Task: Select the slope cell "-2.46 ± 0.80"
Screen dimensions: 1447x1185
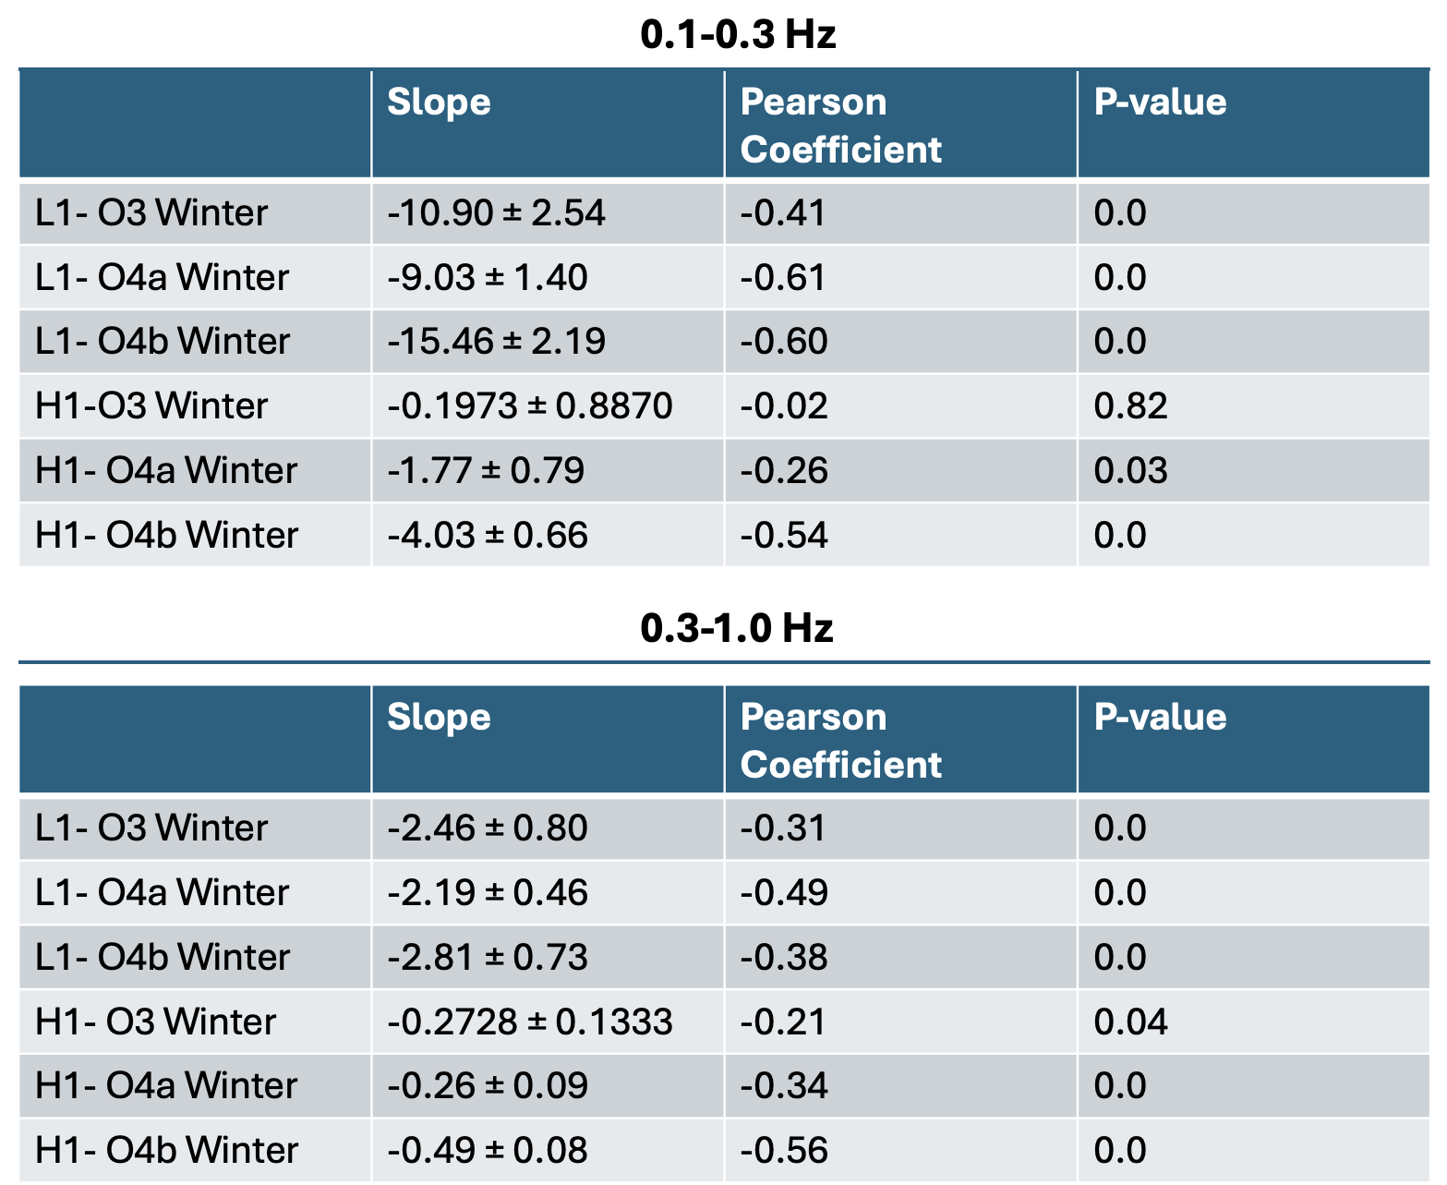Action: point(487,828)
